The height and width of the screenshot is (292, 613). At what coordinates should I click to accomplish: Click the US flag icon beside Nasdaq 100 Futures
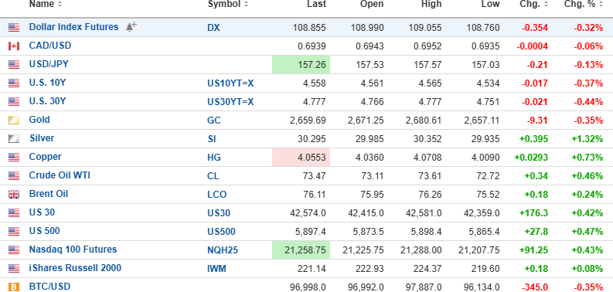coord(14,250)
